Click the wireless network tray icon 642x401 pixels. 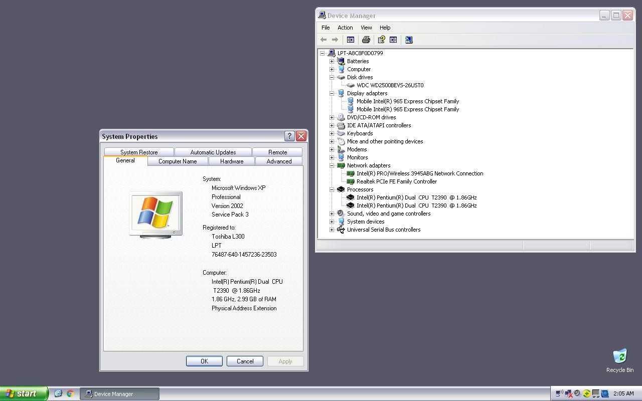tap(559, 393)
